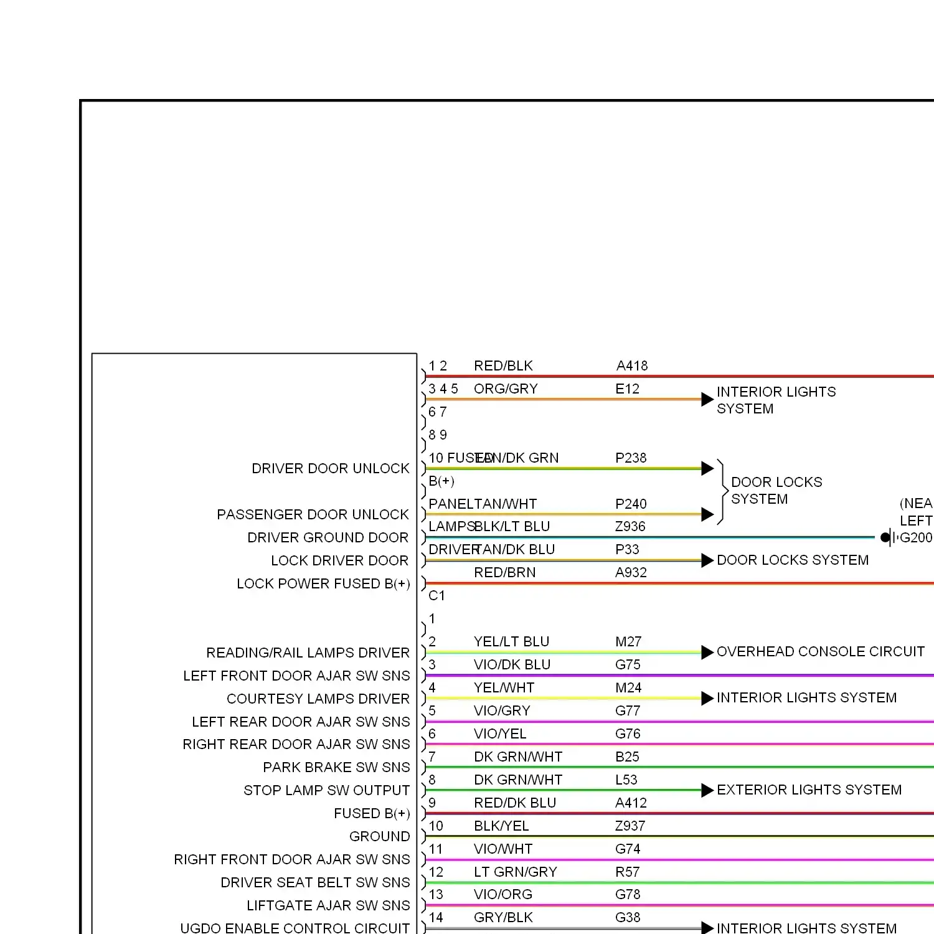The height and width of the screenshot is (934, 934).
Task: Select circuit code G74
Action: tap(628, 849)
